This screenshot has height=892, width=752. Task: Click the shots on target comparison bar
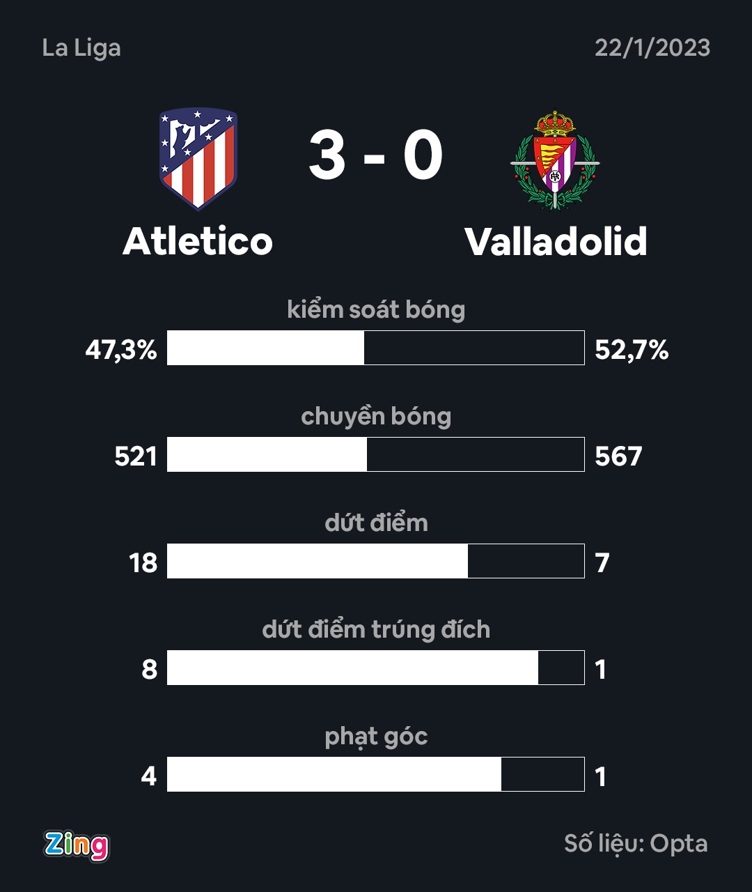375,668
